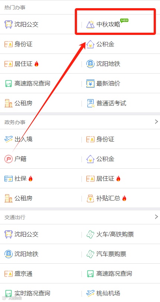Screen dimensions: 160x302
Task: Open 汽车票购票 service
Action: (106, 254)
